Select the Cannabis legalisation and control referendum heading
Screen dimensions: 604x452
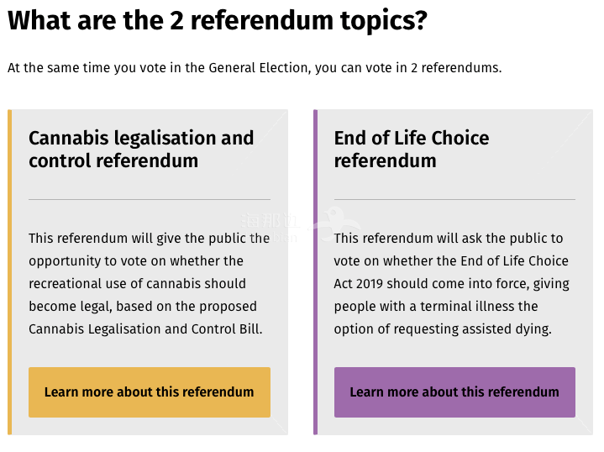141,149
